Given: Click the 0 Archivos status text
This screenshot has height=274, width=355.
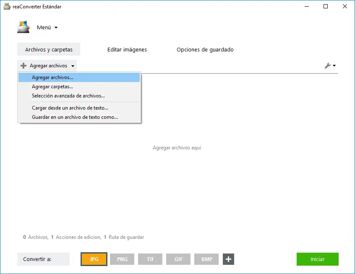Looking at the screenshot, I should [36, 237].
